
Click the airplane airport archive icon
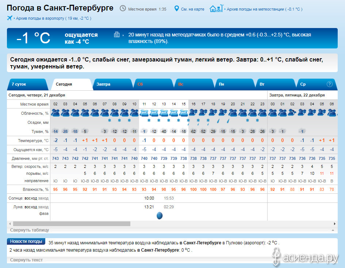click(10, 18)
